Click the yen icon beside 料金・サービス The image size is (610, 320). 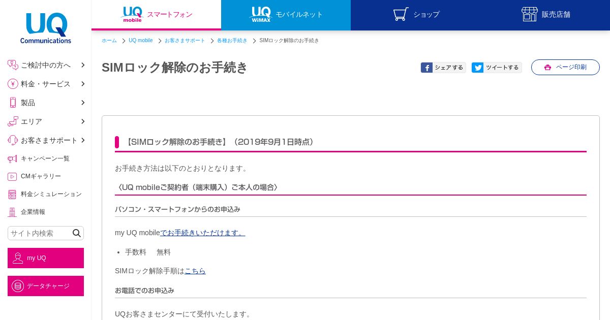[x=13, y=84]
